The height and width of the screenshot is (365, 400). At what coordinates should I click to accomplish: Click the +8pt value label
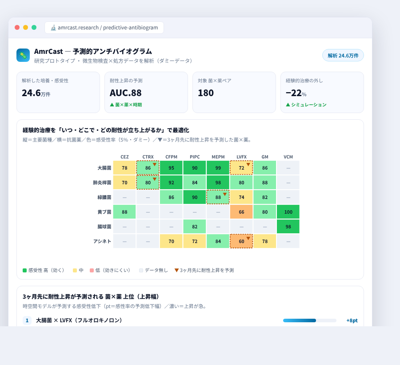tap(352, 320)
